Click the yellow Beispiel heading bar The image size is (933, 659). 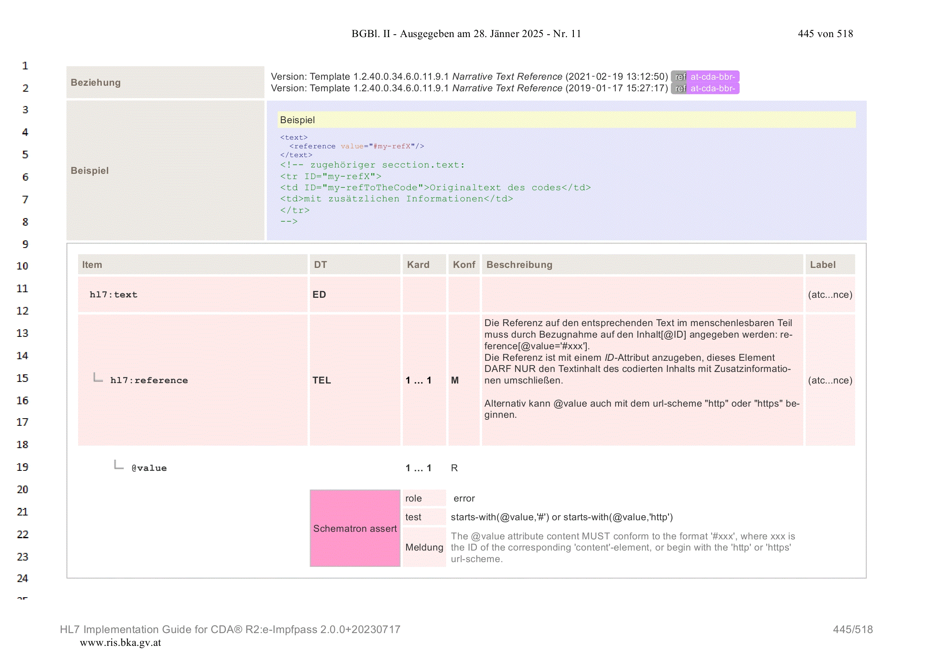[x=567, y=120]
